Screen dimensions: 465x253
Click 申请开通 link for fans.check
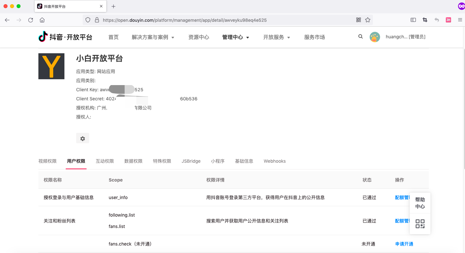(x=404, y=244)
